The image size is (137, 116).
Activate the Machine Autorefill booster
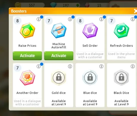pos(59,56)
